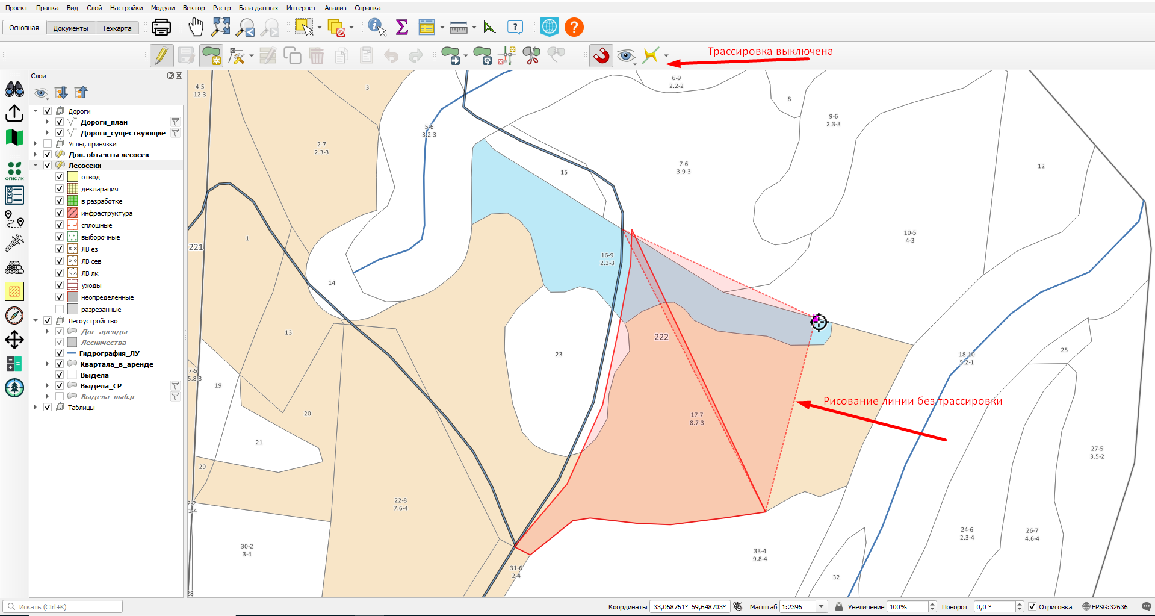Screen dimensions: 1155x616
Task: Click the print layout printer icon
Action: point(161,27)
